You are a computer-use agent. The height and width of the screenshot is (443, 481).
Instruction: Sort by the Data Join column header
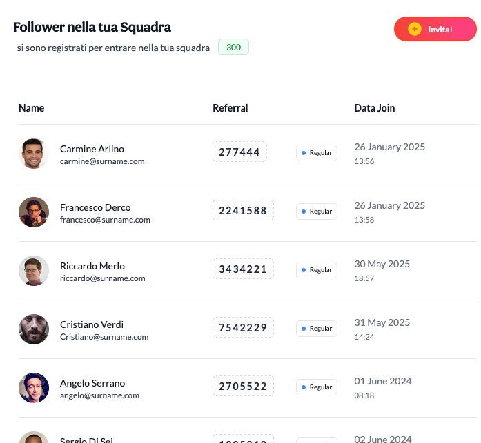click(375, 108)
